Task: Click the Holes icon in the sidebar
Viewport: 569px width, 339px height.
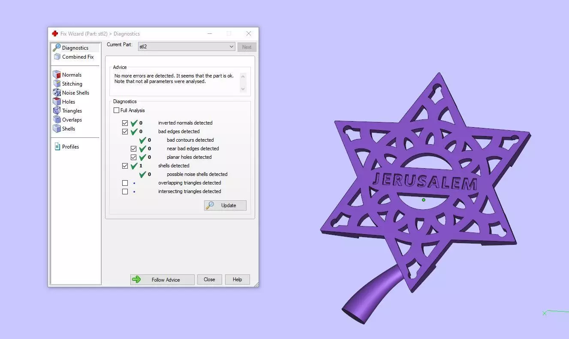Action: coord(57,101)
